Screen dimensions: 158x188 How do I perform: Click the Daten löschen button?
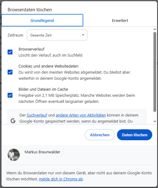pos(135,135)
